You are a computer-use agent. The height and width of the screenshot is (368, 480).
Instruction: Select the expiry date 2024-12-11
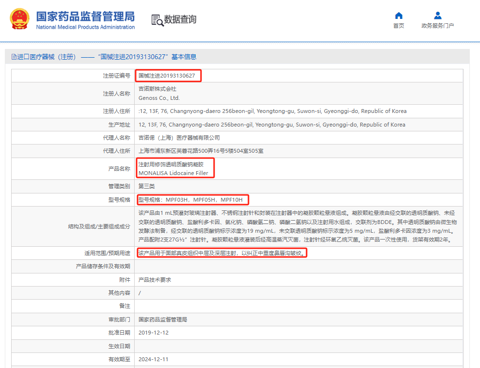[x=154, y=359]
